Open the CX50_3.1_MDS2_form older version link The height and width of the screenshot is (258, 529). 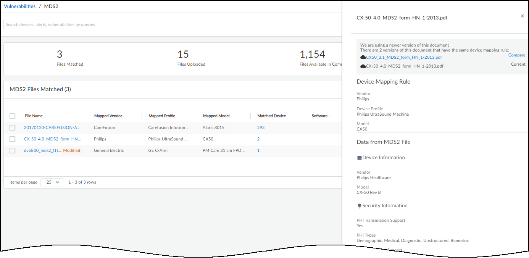pyautogui.click(x=404, y=57)
